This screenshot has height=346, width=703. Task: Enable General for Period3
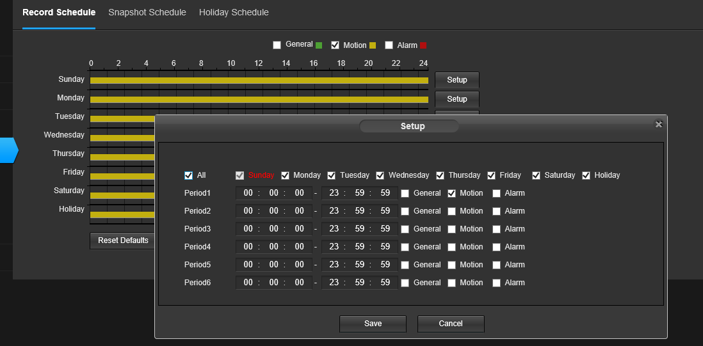[405, 229]
